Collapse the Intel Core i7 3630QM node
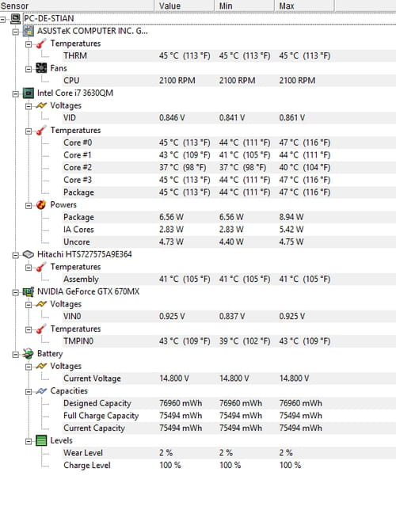The image size is (396, 506). (16, 94)
